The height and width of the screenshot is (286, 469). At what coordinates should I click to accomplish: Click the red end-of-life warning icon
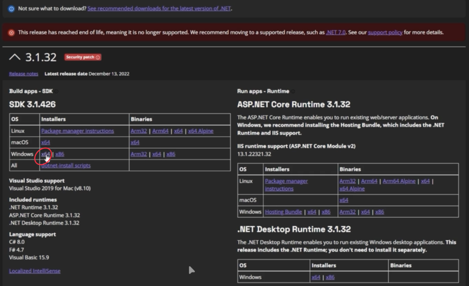click(12, 33)
